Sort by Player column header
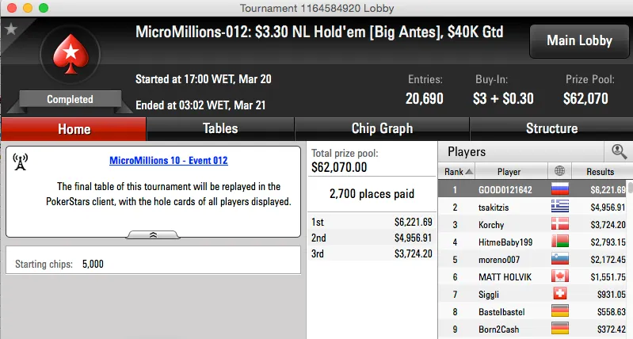633x339 pixels. coord(509,171)
